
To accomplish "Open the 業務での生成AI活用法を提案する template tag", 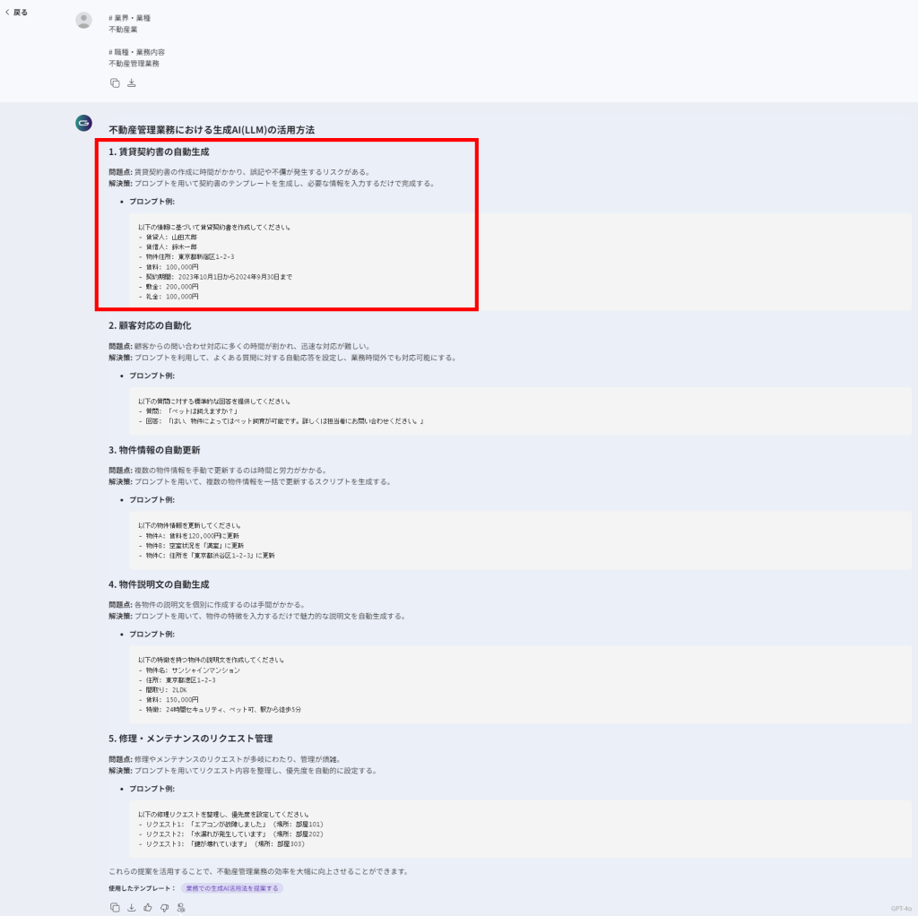I will coord(232,888).
